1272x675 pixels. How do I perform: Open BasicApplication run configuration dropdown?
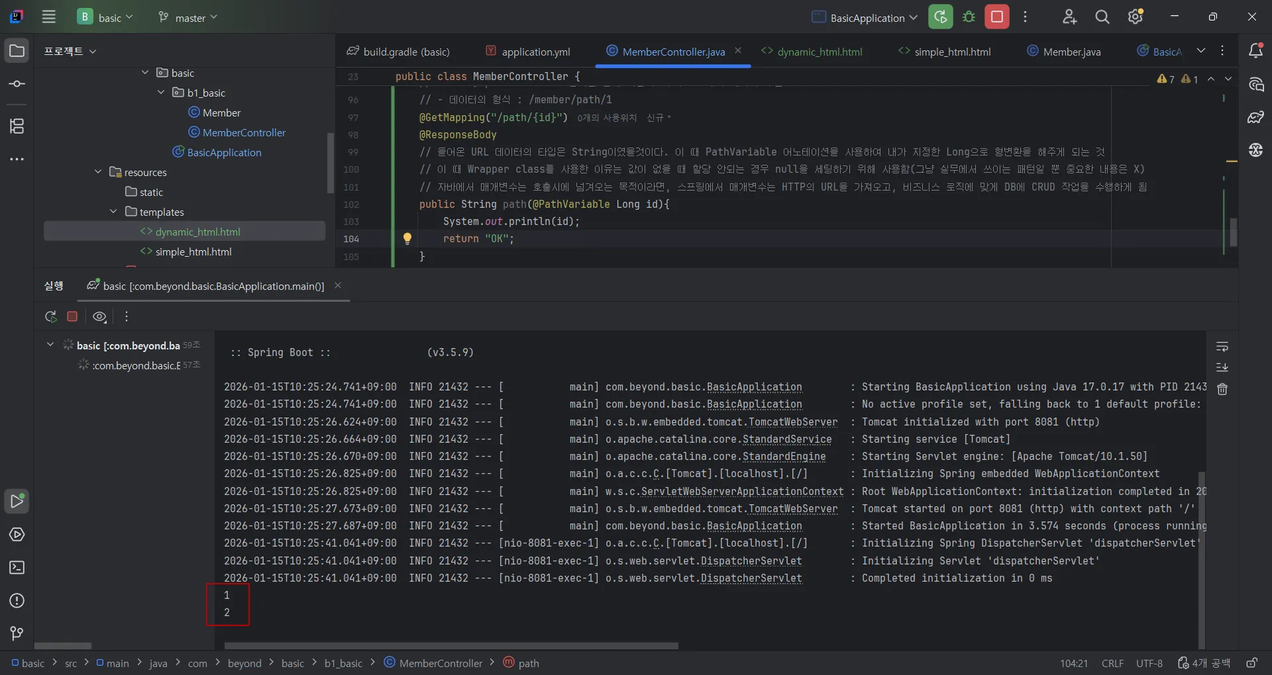[865, 17]
